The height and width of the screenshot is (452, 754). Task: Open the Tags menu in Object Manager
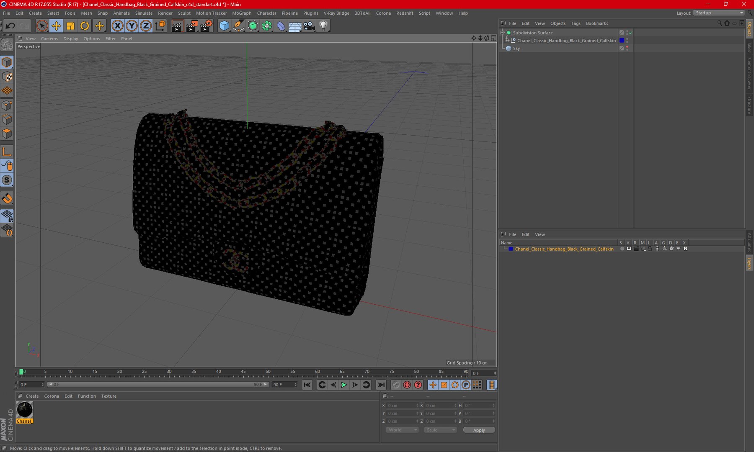576,23
